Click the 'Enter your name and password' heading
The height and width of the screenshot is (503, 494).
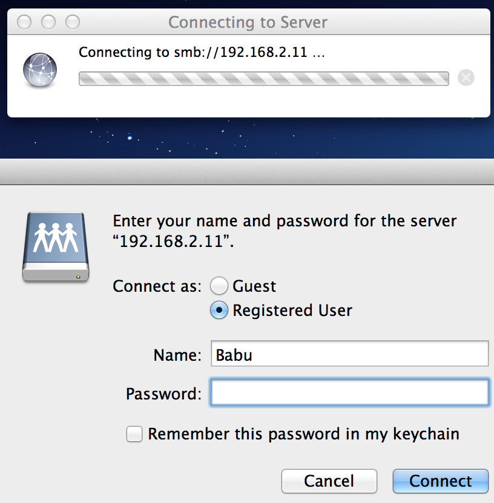[285, 231]
